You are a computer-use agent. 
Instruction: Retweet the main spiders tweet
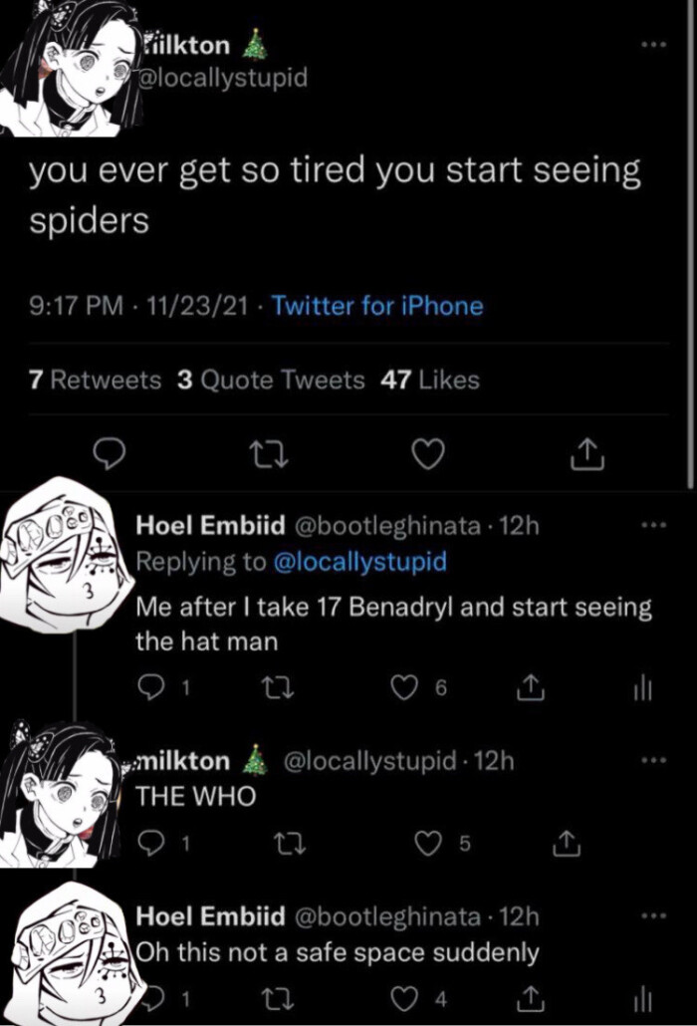(x=265, y=455)
